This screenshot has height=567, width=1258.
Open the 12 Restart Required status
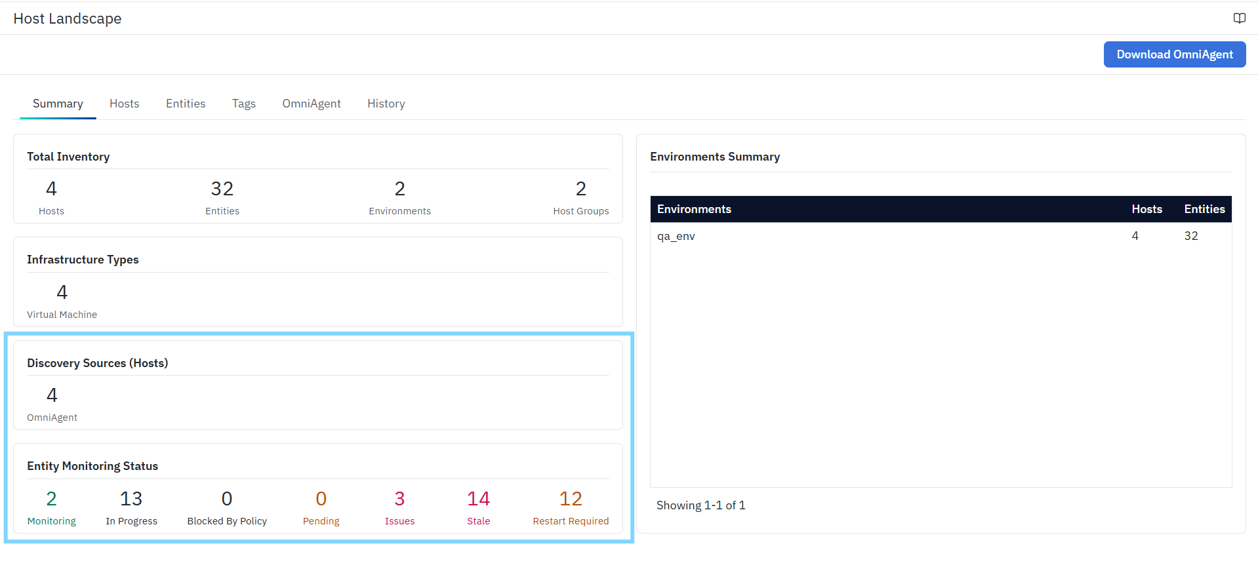[571, 508]
